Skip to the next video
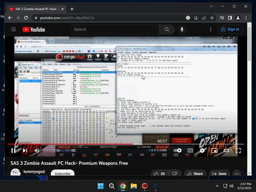 click(x=25, y=150)
